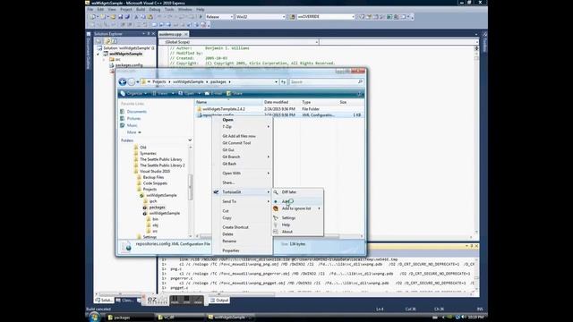This screenshot has height=322, width=573.
Task: Open the Organize menu in Explorer
Action: pos(133,93)
